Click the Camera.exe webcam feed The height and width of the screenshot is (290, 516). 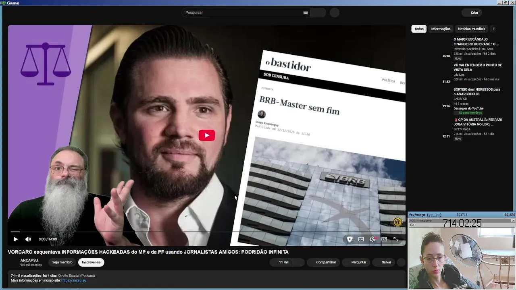tap(462, 258)
